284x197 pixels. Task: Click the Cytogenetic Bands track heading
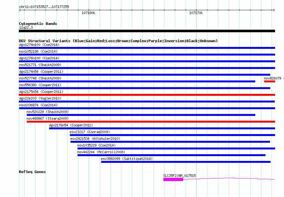pyautogui.click(x=38, y=24)
